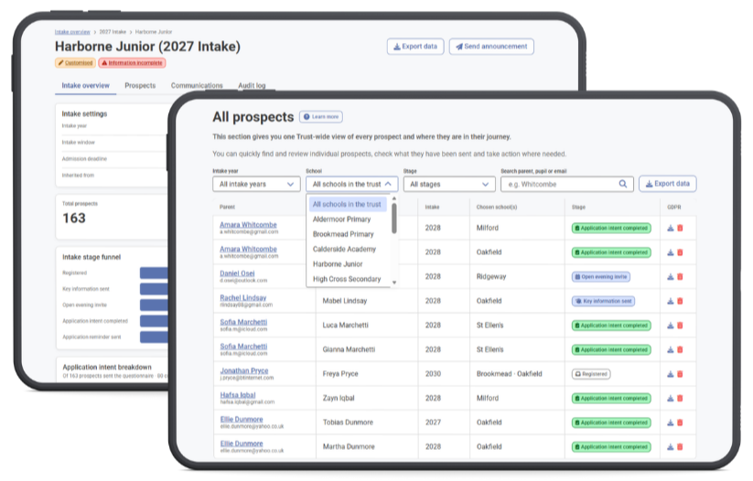Download GDPR data for Gianna Marchetti row

(x=671, y=349)
